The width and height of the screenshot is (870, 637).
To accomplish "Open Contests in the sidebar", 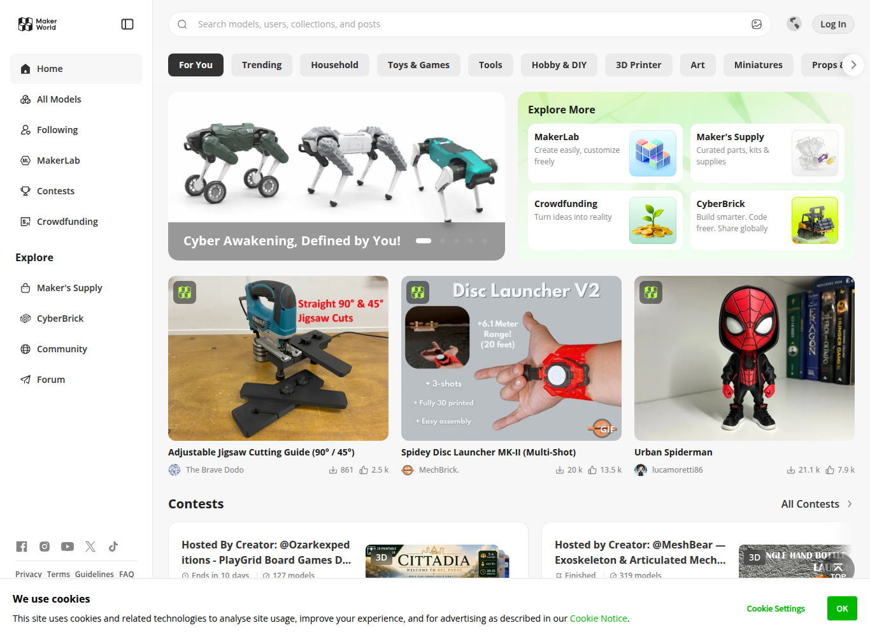I will pos(76,191).
